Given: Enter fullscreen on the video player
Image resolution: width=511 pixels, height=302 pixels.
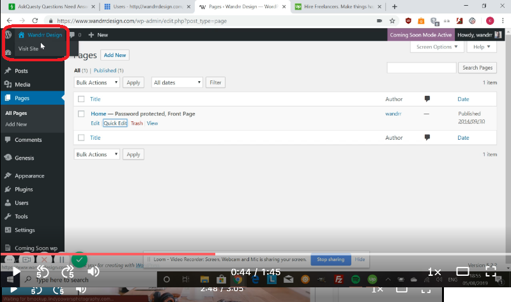Looking at the screenshot, I should 491,271.
